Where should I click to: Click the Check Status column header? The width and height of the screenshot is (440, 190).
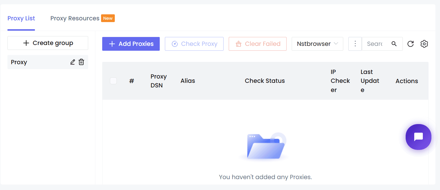click(x=265, y=81)
